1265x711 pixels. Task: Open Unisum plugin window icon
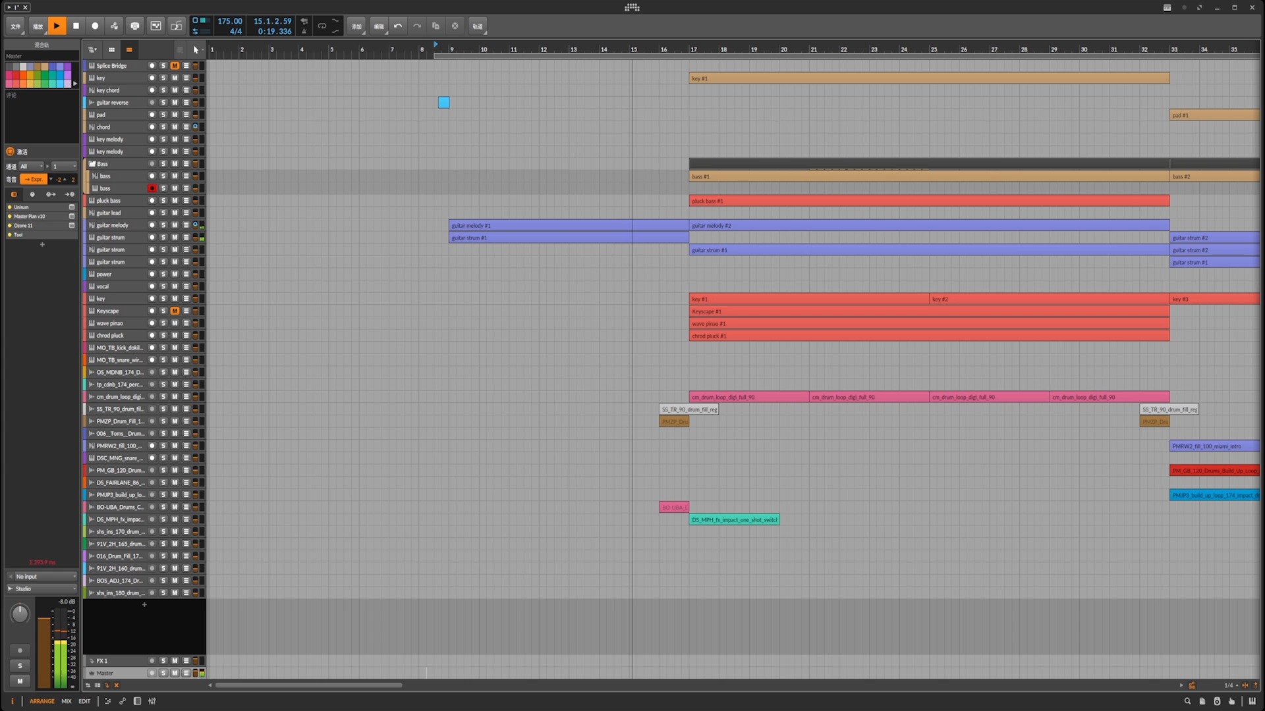tap(72, 207)
